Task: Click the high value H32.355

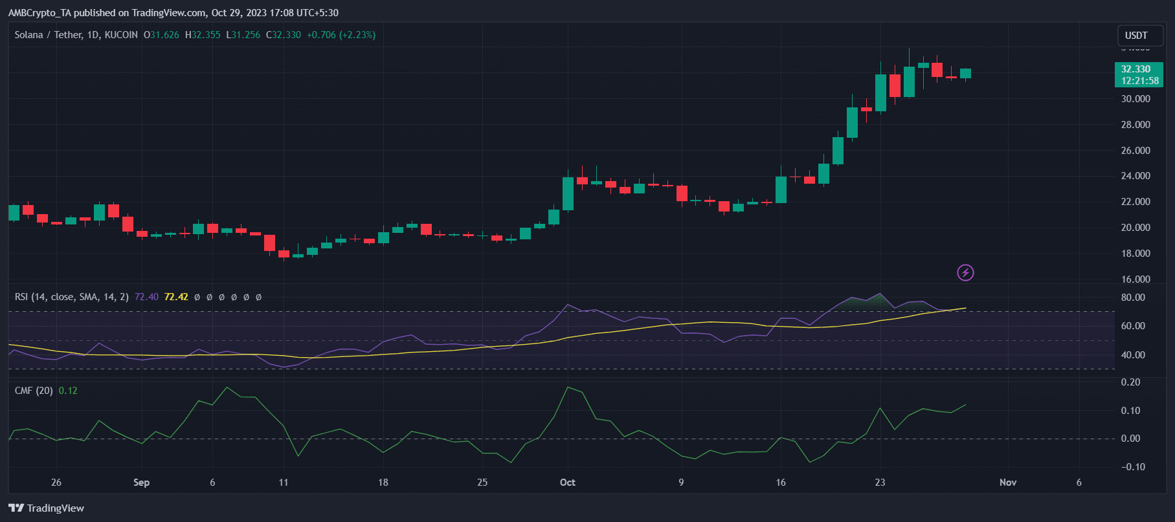Action: point(203,35)
